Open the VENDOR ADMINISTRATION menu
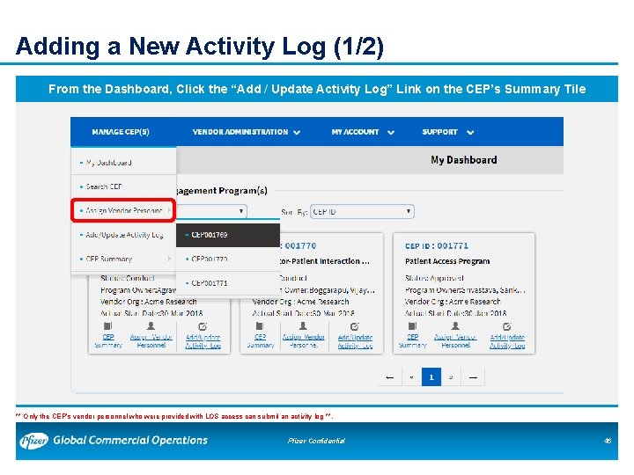634x475 pixels. click(x=240, y=132)
